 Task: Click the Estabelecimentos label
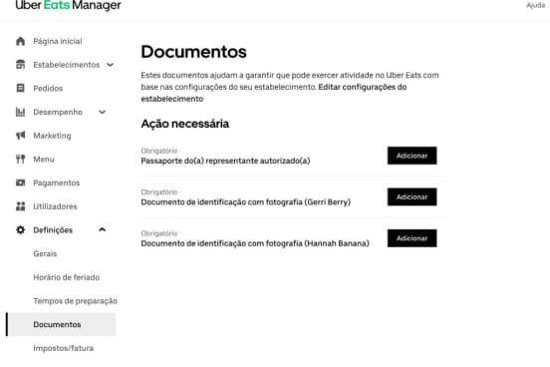[67, 65]
